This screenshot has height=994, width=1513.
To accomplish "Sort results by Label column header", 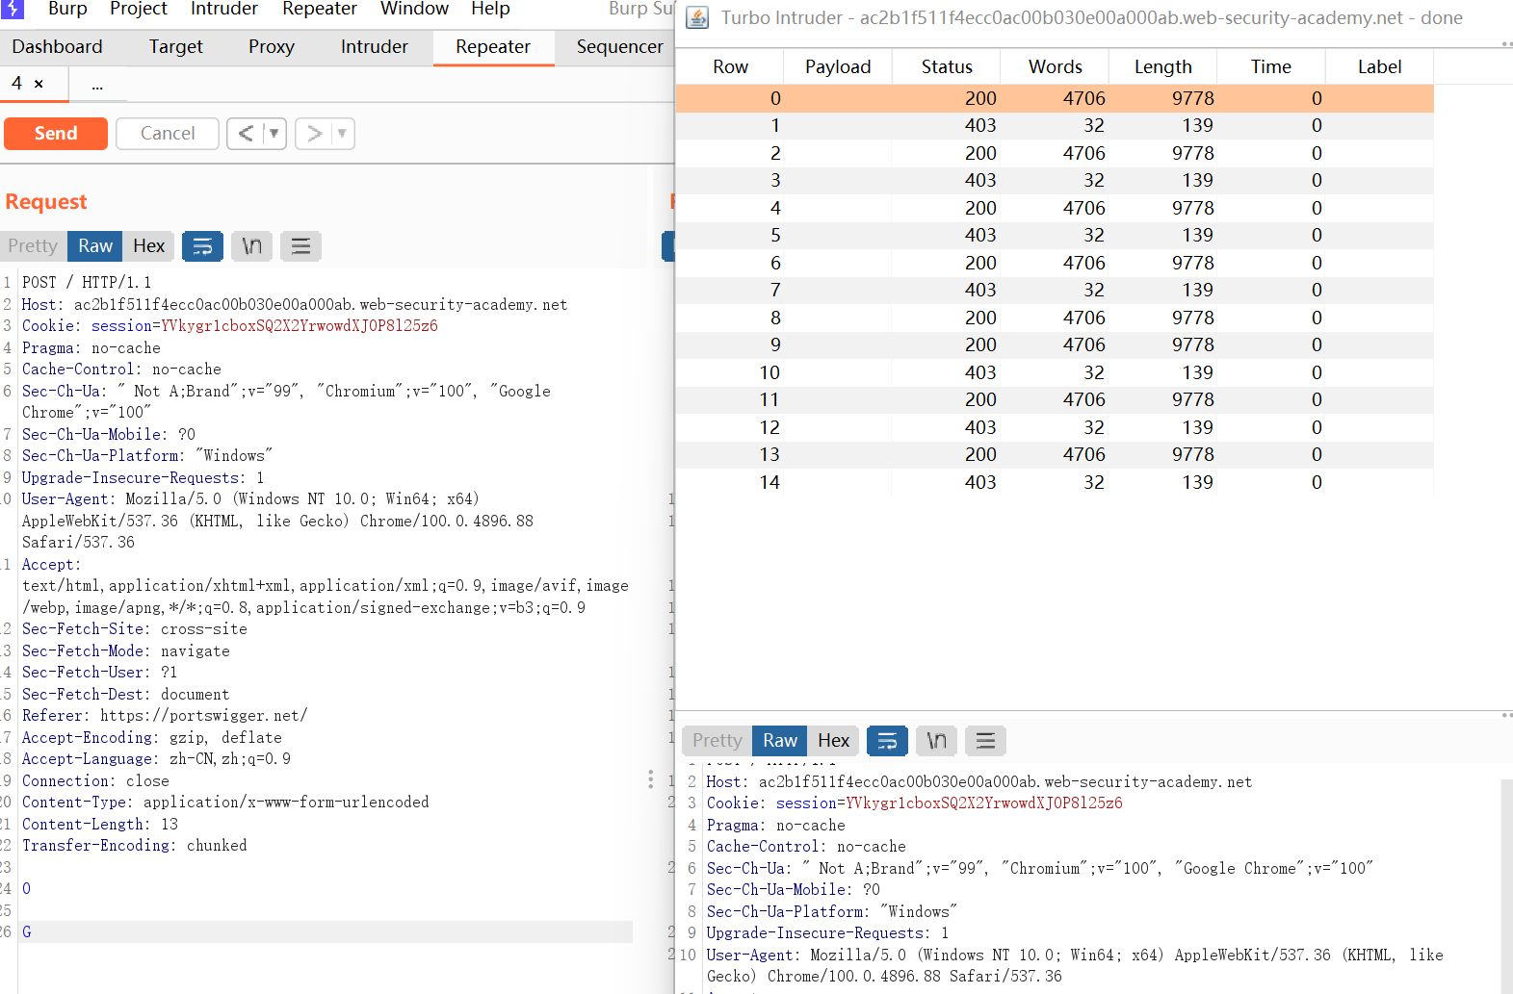I will pyautogui.click(x=1380, y=67).
